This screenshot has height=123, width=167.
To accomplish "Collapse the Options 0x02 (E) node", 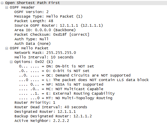I will [11, 62].
